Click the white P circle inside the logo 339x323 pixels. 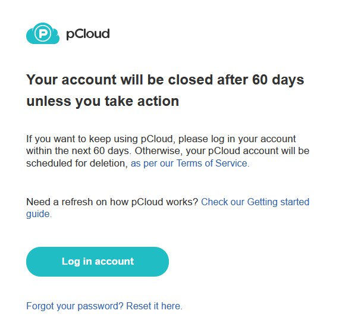point(43,33)
